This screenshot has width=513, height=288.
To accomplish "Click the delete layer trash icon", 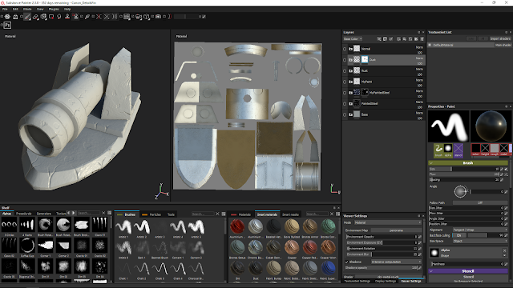I will pos(422,39).
